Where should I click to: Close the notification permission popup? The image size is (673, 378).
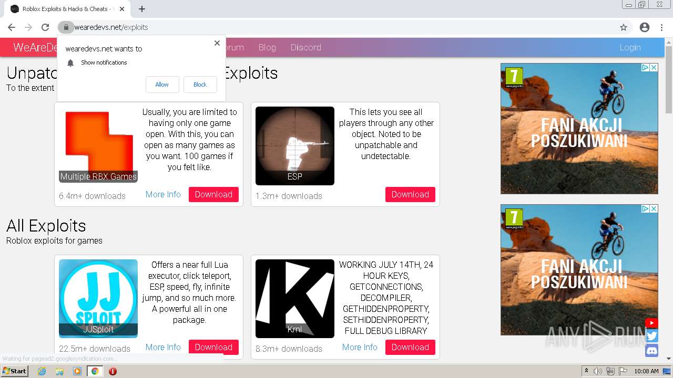[x=217, y=43]
